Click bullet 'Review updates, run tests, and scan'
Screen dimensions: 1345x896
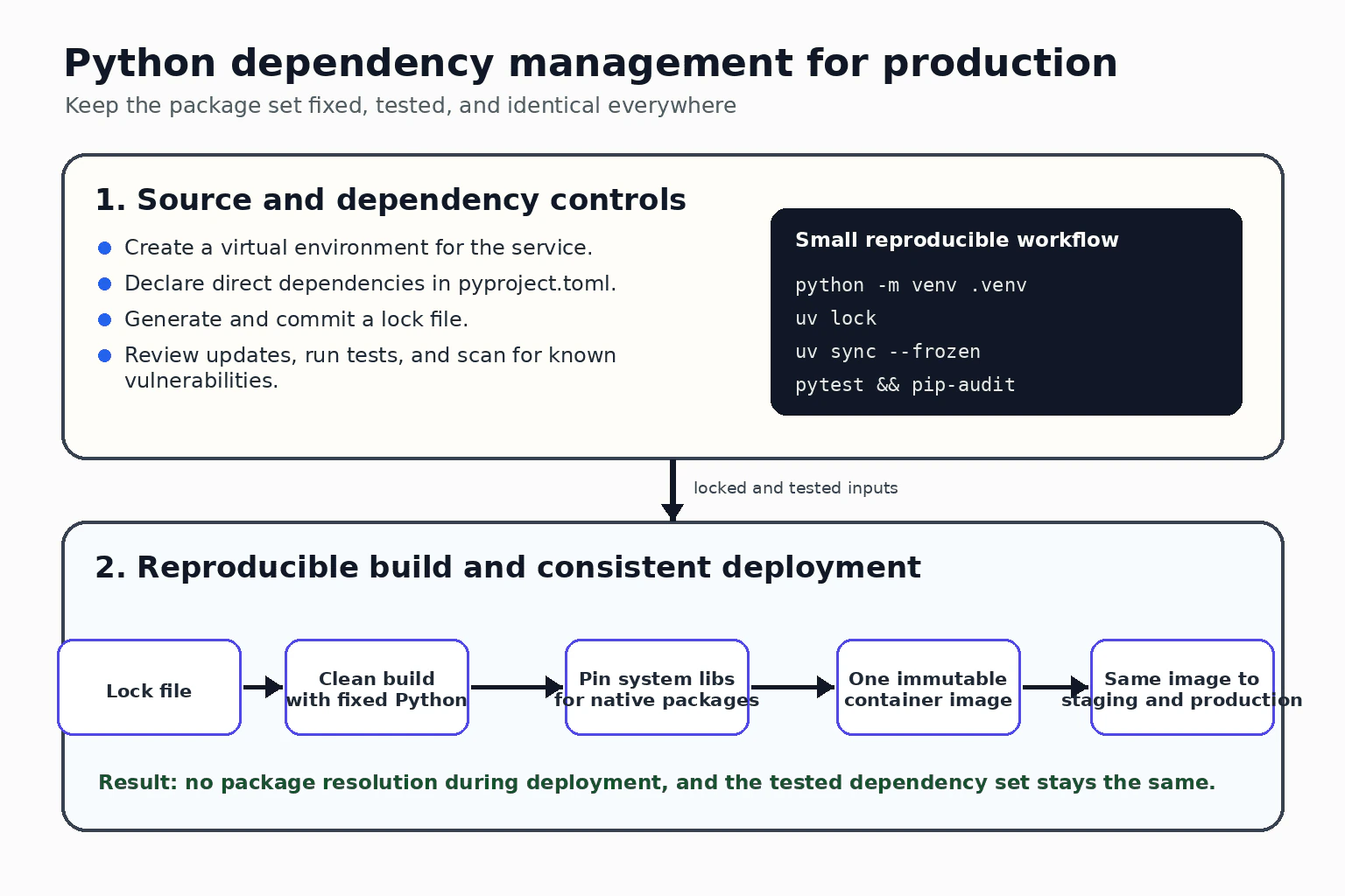click(x=370, y=367)
